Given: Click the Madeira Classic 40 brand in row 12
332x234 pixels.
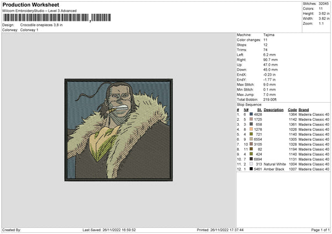Looking at the screenshot, I should [314, 169].
